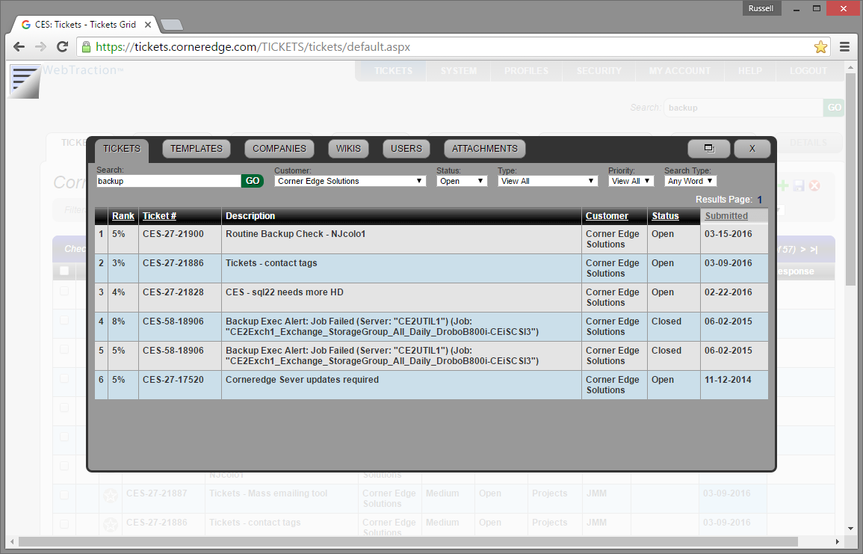Screen dimensions: 863x554
Task: Click the green padlock security icon
Action: (87, 47)
